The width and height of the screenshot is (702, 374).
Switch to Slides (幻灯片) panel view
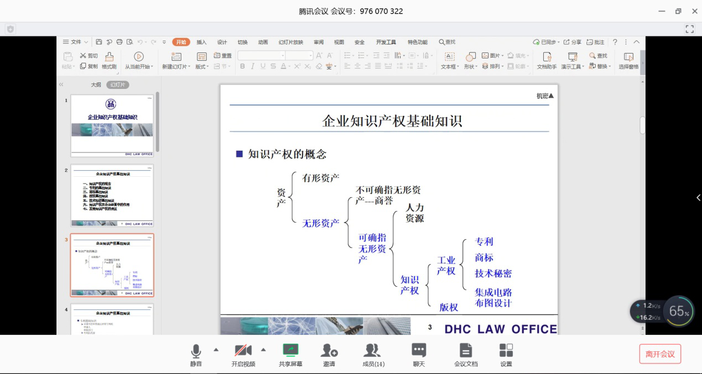(117, 85)
